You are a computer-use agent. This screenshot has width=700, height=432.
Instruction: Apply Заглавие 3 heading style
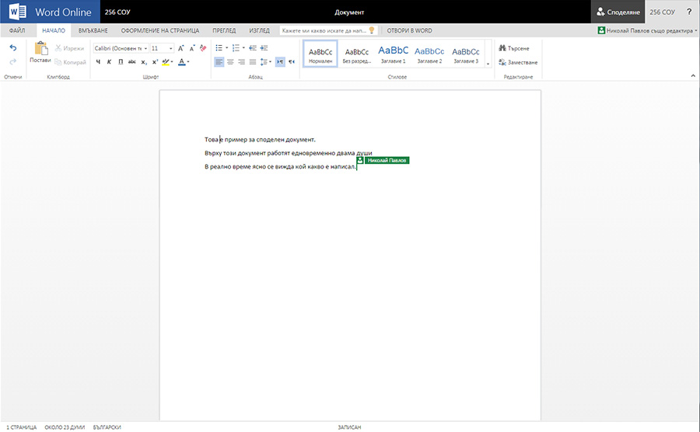coord(466,54)
